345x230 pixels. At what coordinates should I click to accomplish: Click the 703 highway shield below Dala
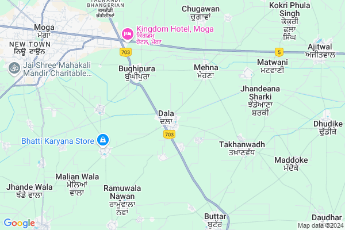[x=169, y=134]
